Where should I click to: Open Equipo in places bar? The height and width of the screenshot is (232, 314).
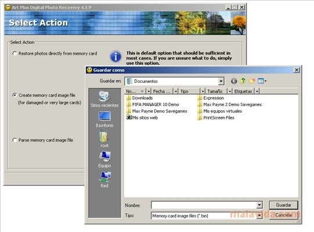[x=104, y=159]
